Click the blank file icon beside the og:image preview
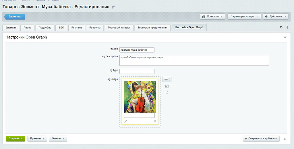Screen dimensions: 294x149 point(167,92)
